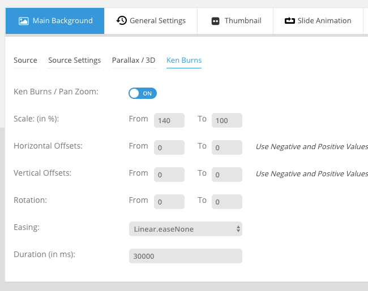Screen dimensions: 368x291
Task: Select the Rotation From field
Action: coord(169,202)
